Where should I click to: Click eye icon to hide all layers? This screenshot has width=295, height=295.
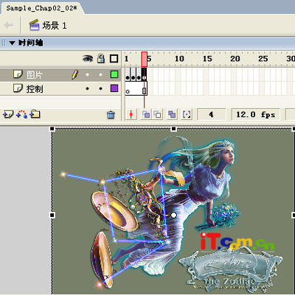88,59
